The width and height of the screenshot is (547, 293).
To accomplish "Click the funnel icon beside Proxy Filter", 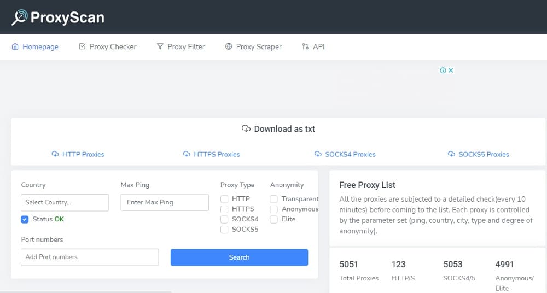I will (160, 46).
